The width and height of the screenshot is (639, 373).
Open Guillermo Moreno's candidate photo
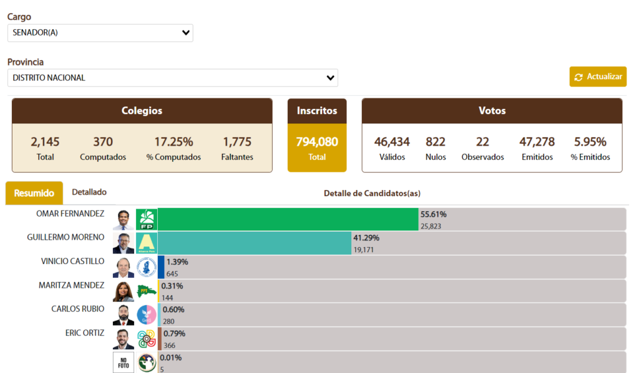coord(124,243)
